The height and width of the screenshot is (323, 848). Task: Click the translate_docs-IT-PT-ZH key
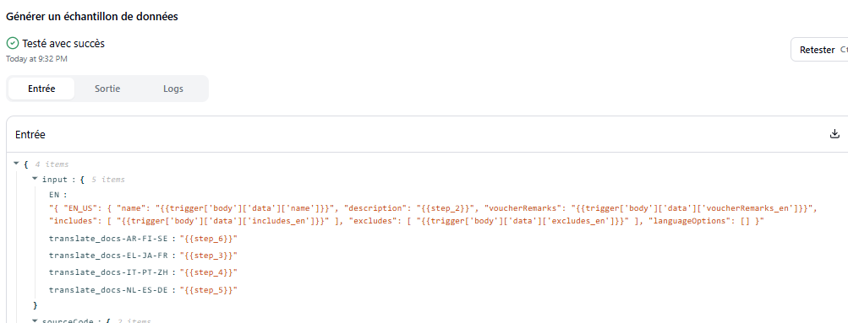pos(108,273)
